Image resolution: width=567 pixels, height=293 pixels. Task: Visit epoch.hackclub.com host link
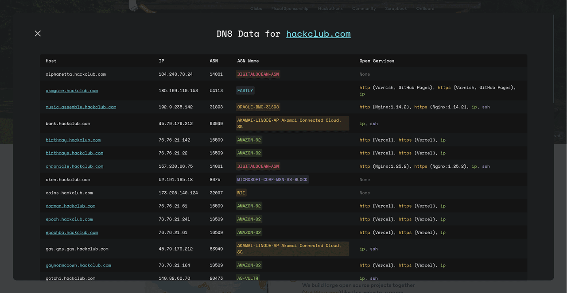pos(69,220)
